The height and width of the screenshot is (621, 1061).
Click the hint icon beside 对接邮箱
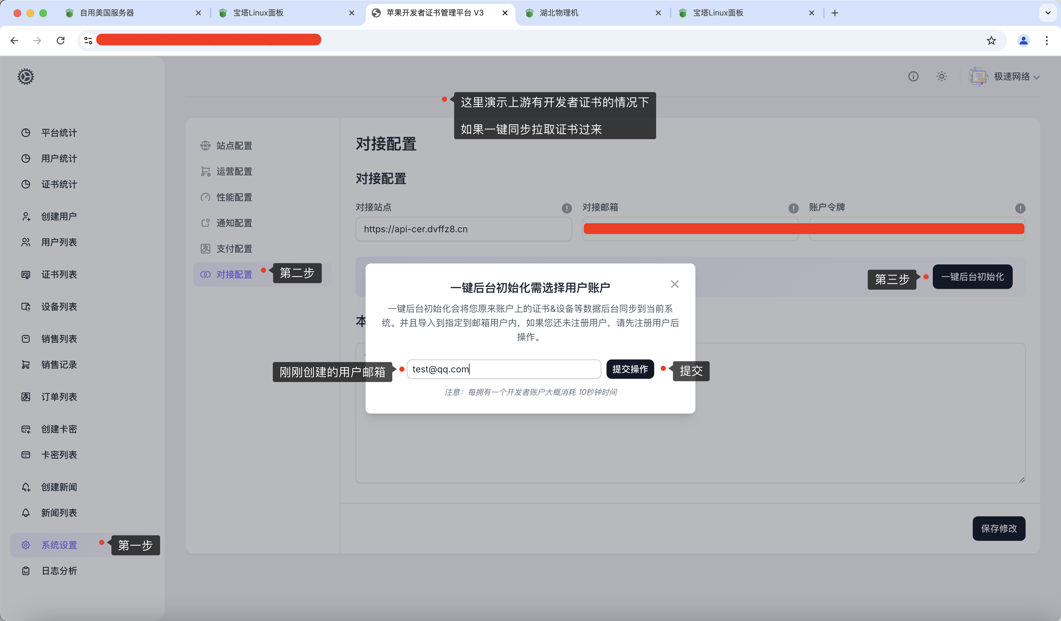(x=793, y=208)
